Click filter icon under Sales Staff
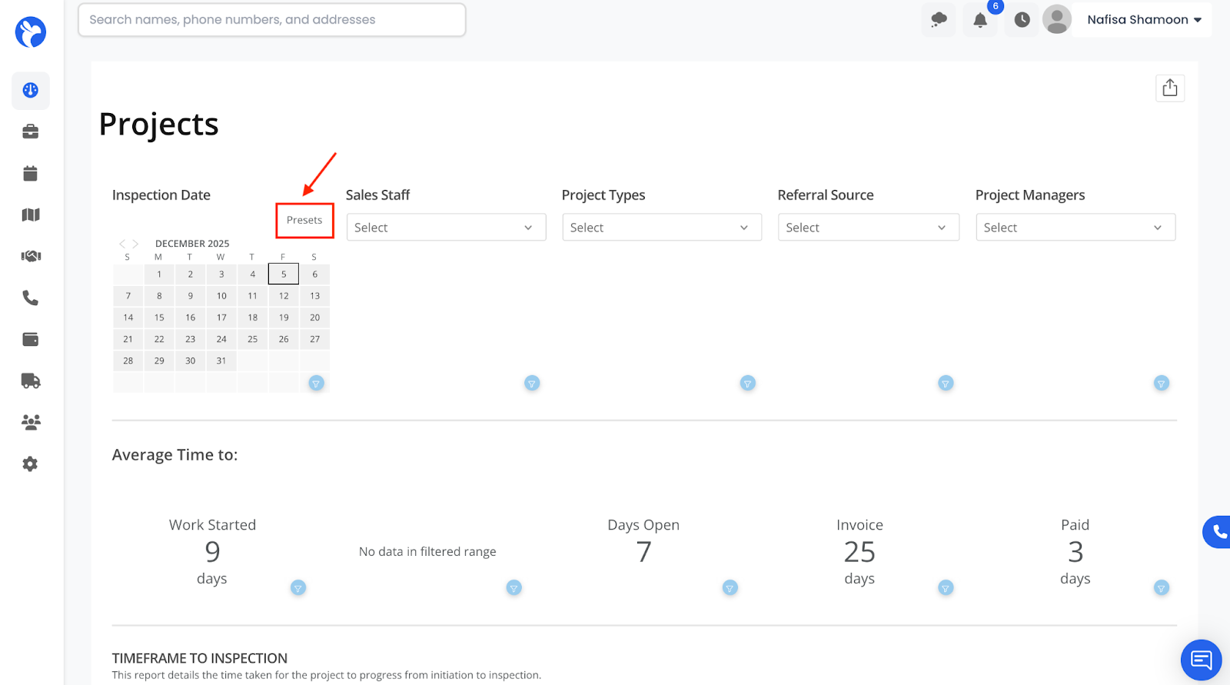 tap(532, 383)
